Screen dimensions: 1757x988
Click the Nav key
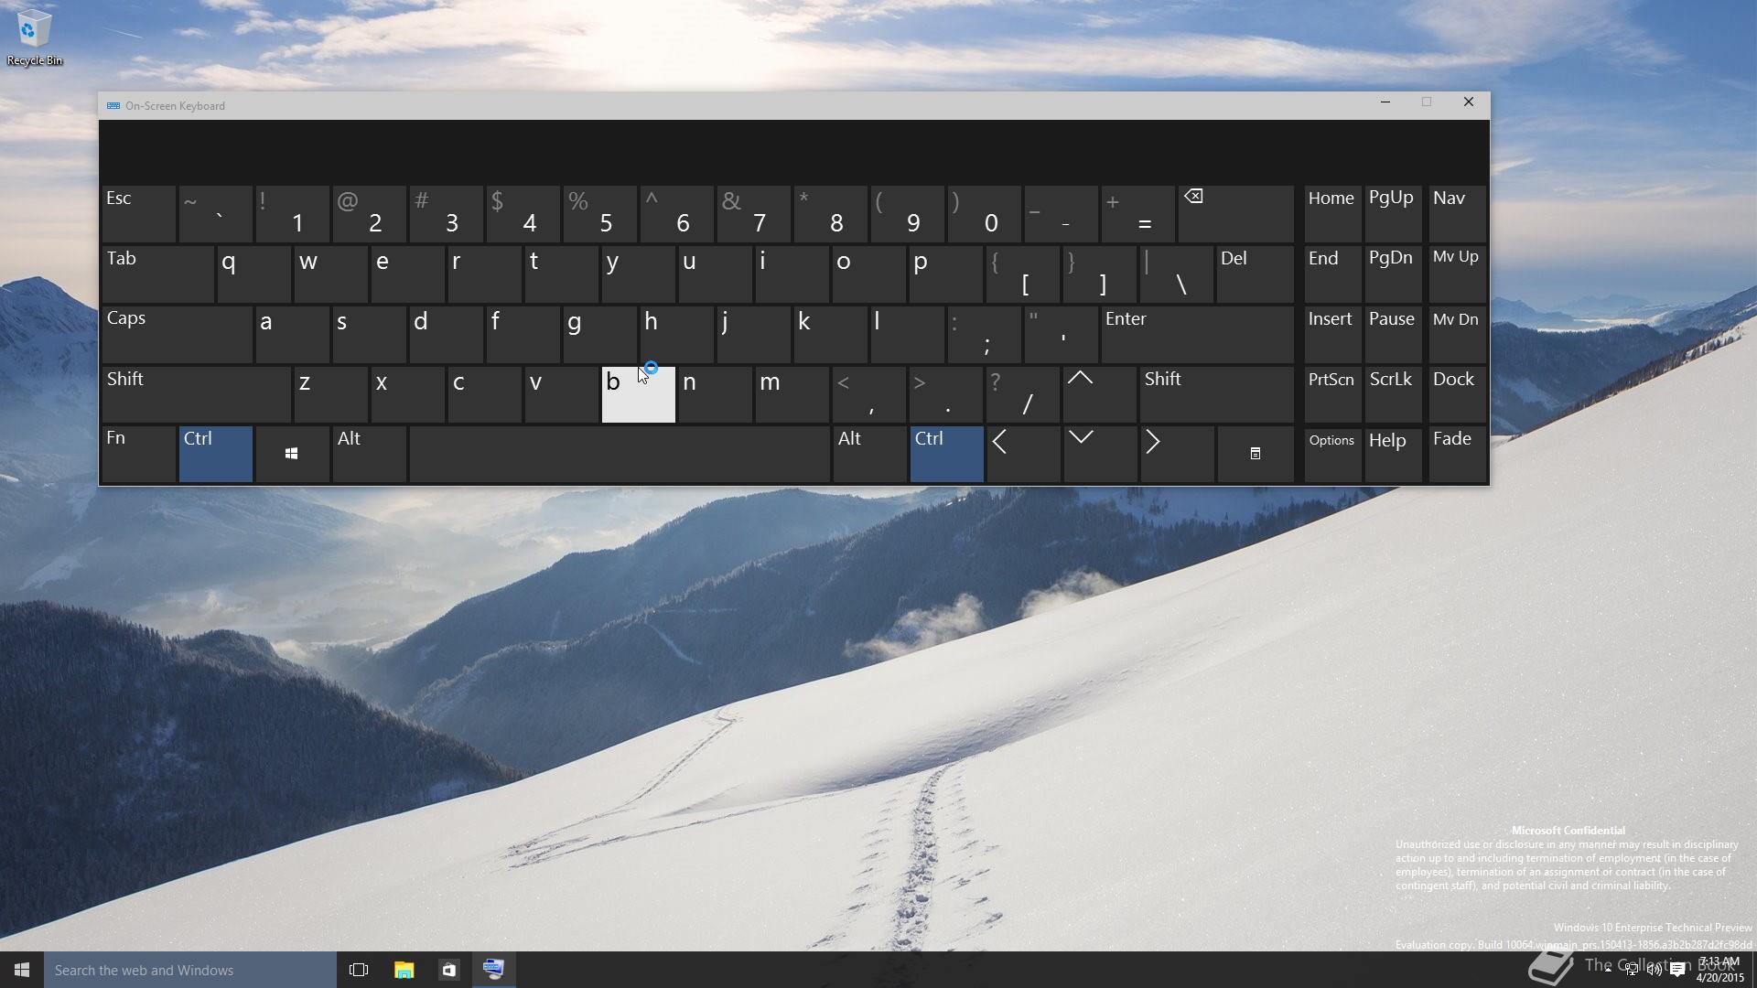1457,214
